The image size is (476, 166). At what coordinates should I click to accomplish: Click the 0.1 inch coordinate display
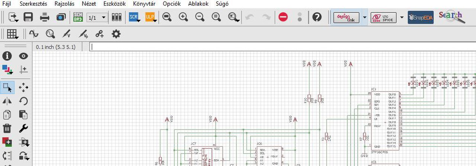pyautogui.click(x=56, y=47)
